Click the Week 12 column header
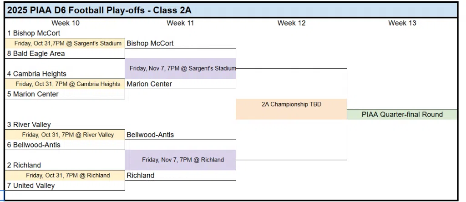Screen dimensions: 466x202 tap(291, 23)
